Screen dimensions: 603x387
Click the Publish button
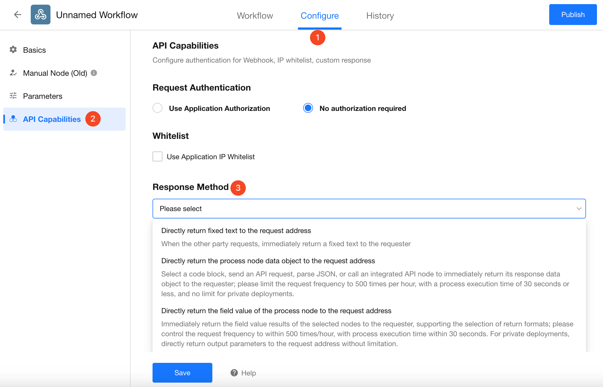pos(573,15)
